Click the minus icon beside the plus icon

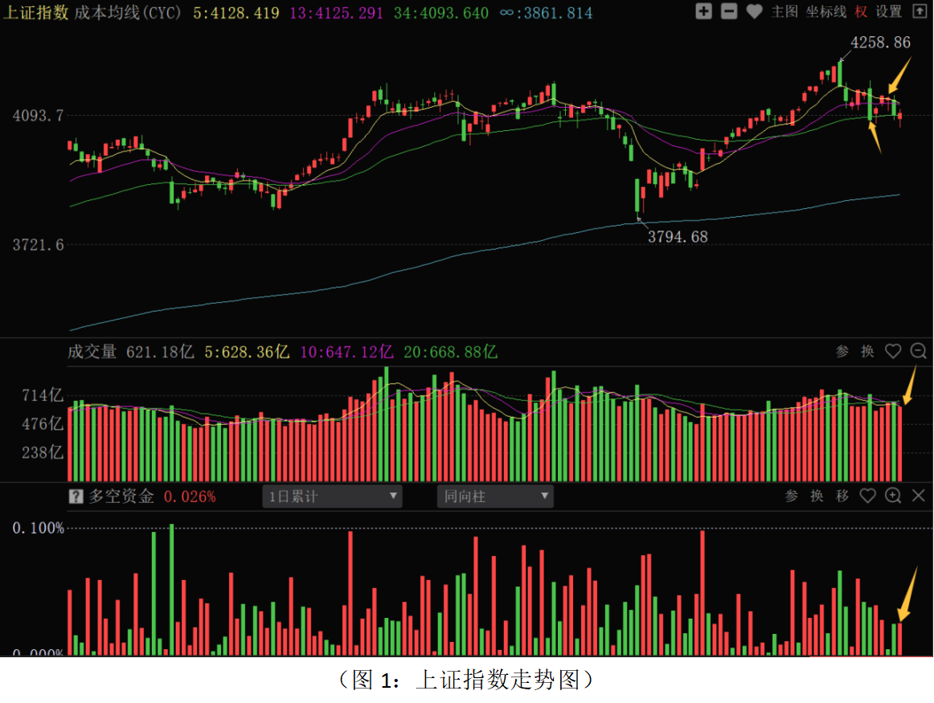[x=728, y=10]
